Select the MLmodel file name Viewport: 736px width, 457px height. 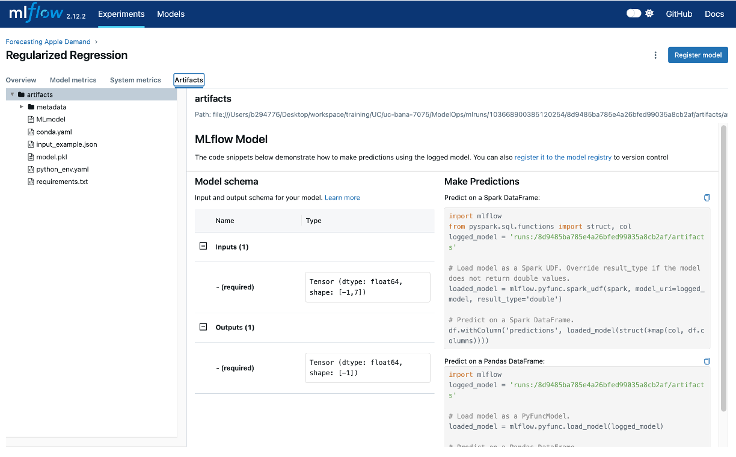[x=51, y=119]
